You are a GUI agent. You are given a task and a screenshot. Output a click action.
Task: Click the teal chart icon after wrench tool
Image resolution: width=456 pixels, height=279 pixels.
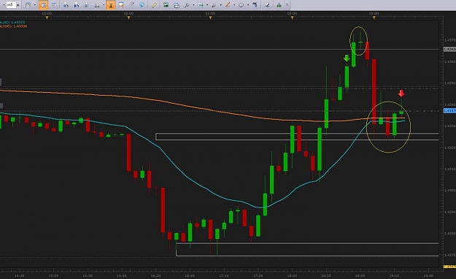201,4
